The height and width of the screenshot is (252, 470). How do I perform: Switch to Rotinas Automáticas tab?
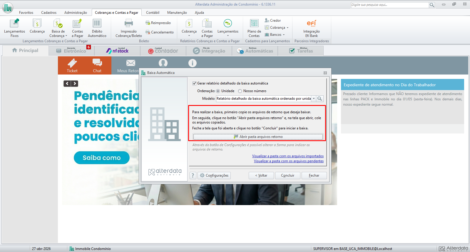point(255,50)
